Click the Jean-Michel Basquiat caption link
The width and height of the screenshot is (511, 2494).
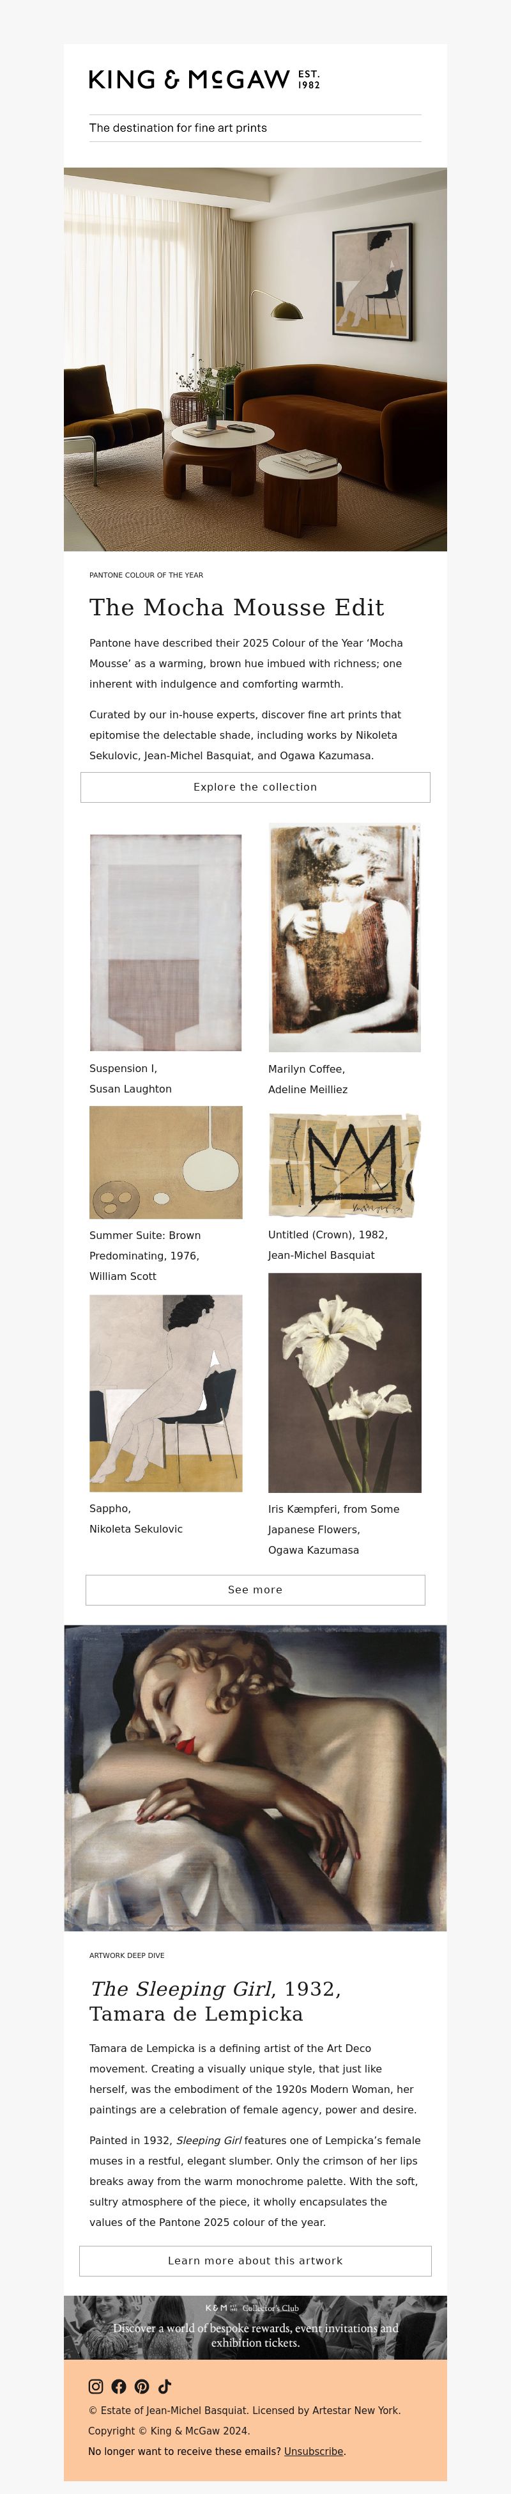[322, 1255]
